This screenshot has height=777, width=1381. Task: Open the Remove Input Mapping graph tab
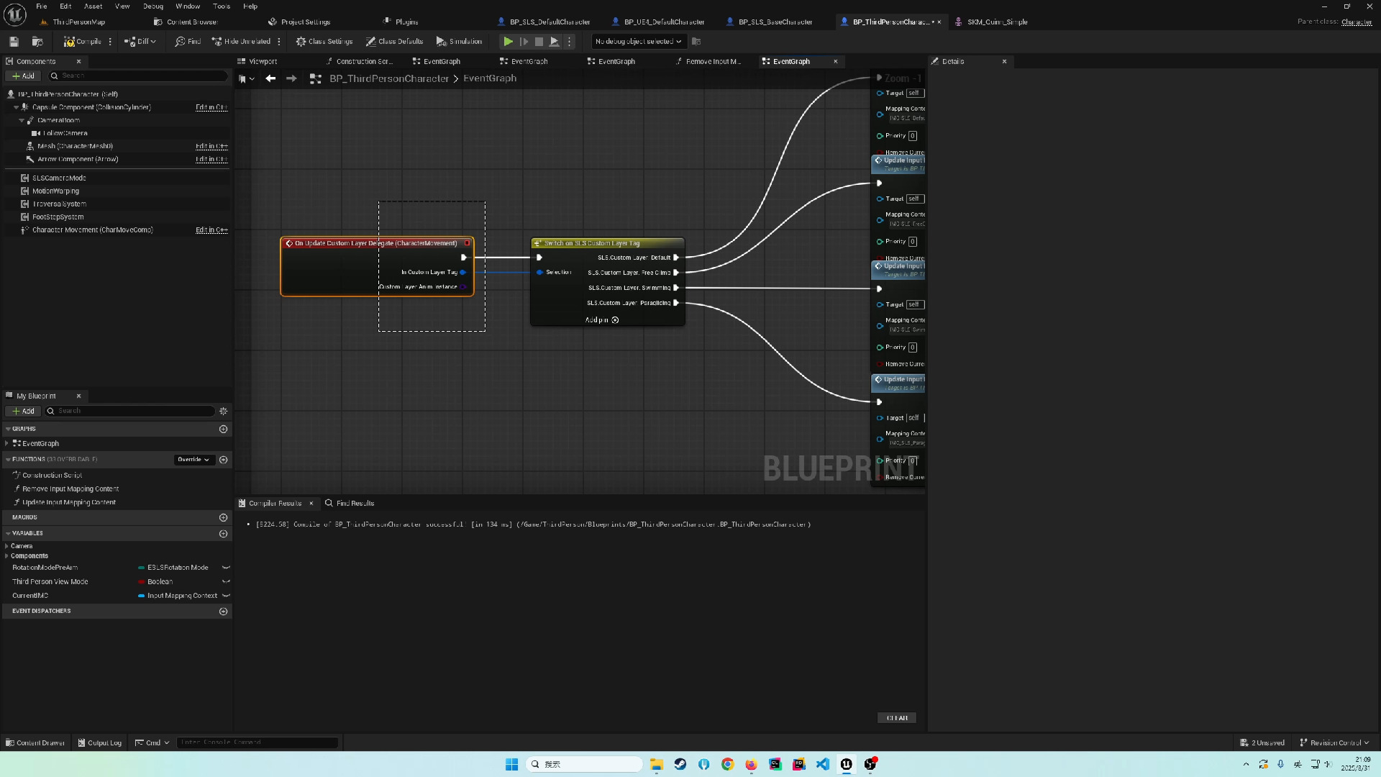tap(708, 61)
